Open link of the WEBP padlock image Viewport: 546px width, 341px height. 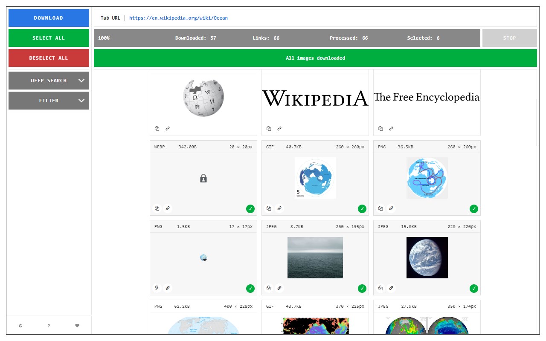(168, 208)
